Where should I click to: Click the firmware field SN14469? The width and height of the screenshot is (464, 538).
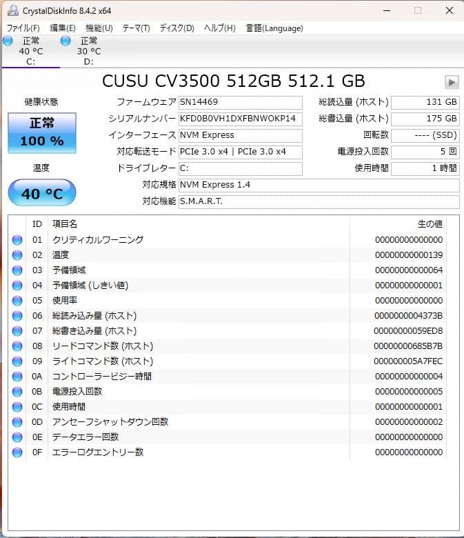pos(241,102)
